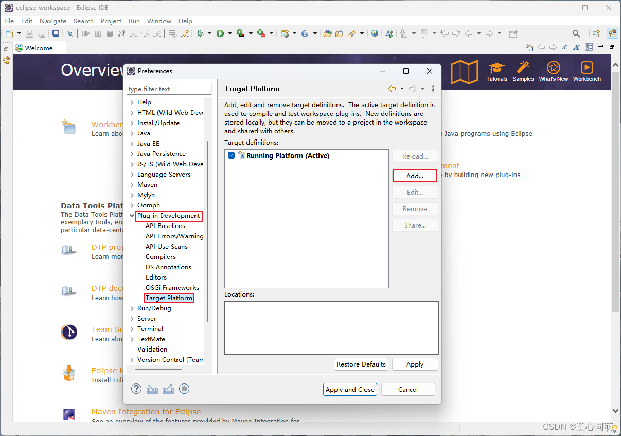Click the Resume debug icon
Image resolution: width=621 pixels, height=436 pixels.
[x=85, y=34]
